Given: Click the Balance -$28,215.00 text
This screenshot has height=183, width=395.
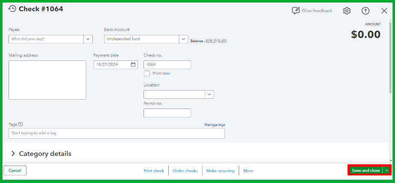Looking at the screenshot, I should (x=208, y=41).
